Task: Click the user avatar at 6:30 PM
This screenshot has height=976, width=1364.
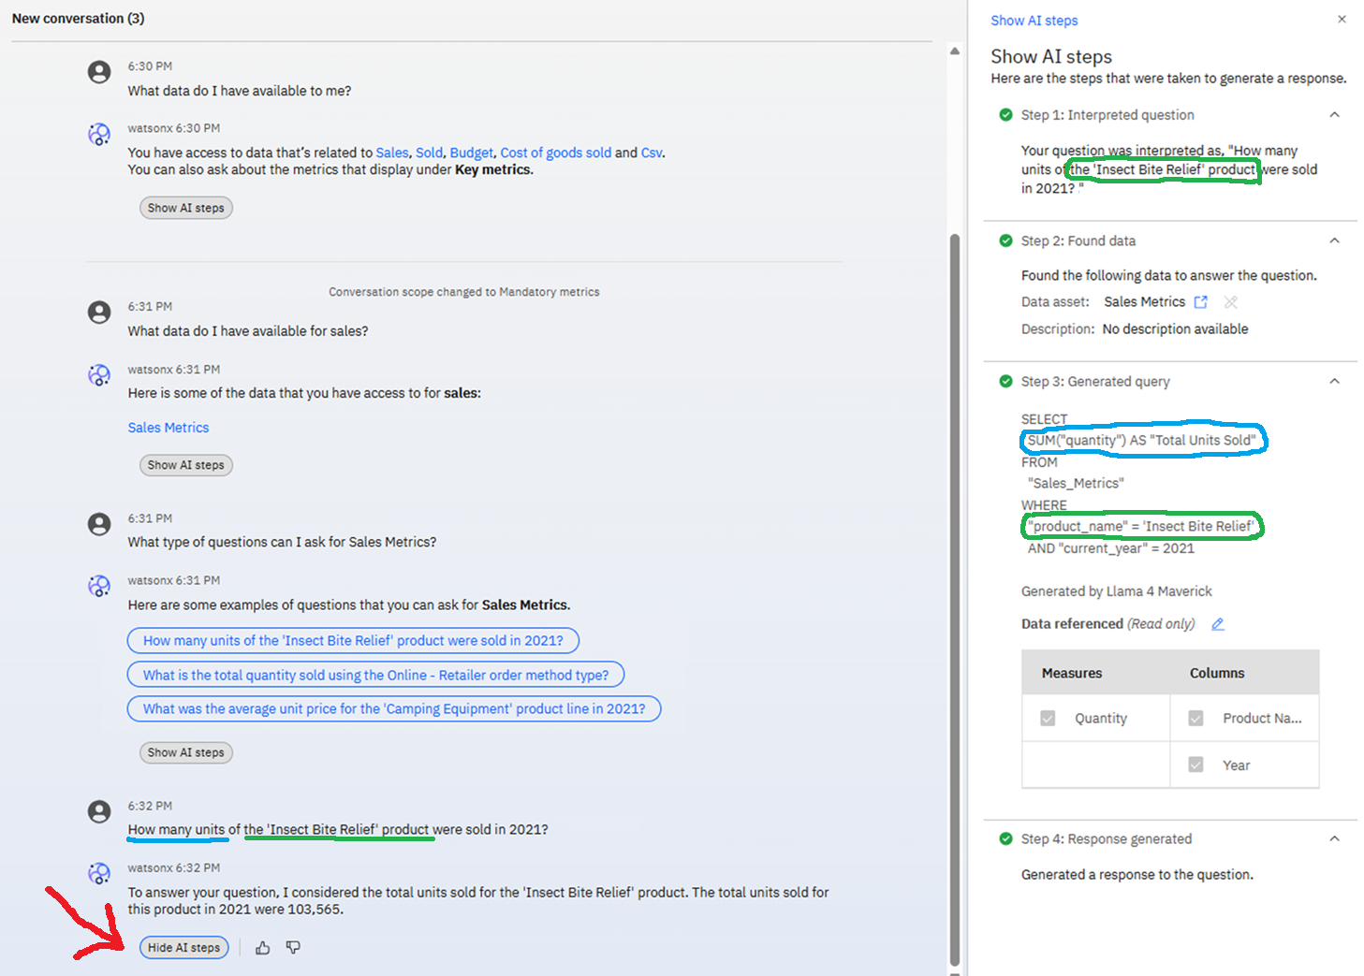Action: tap(99, 72)
